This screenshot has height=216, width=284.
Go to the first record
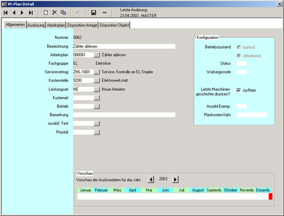pyautogui.click(x=6, y=13)
